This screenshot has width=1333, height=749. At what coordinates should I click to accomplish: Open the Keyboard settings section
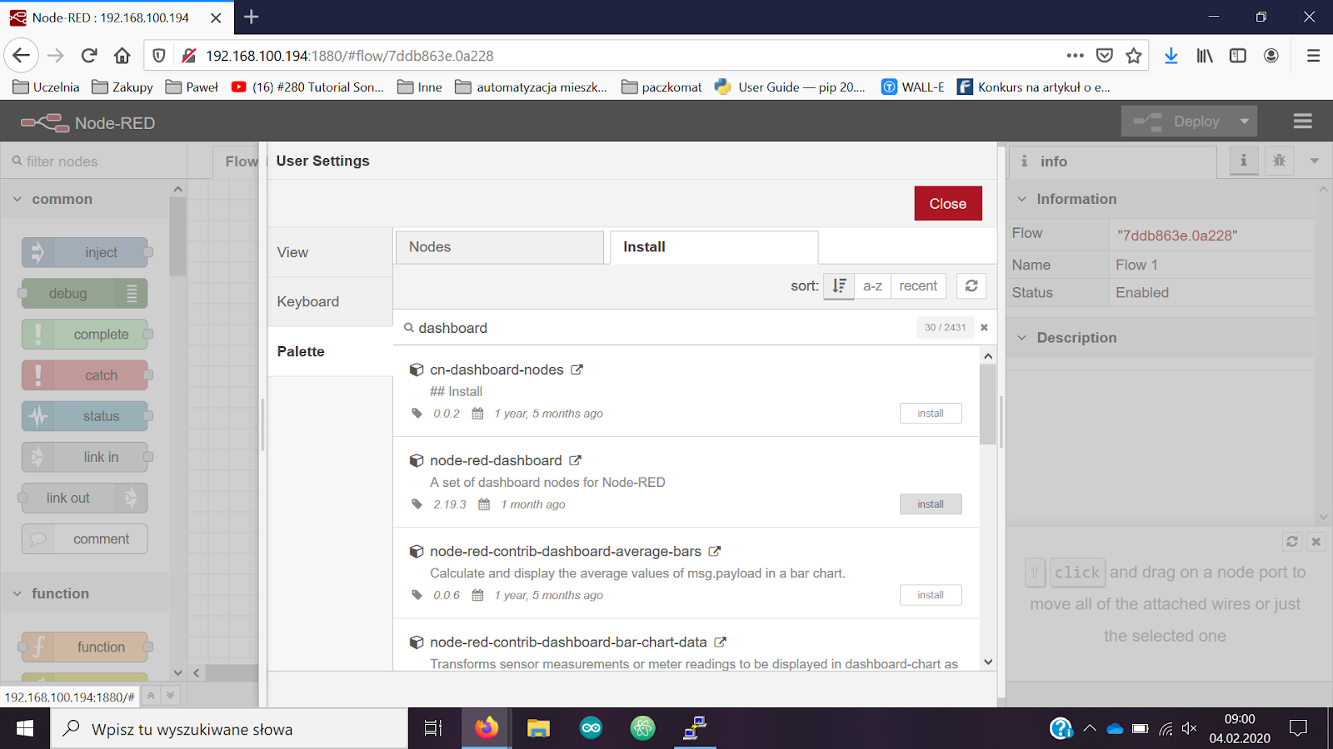pyautogui.click(x=330, y=301)
